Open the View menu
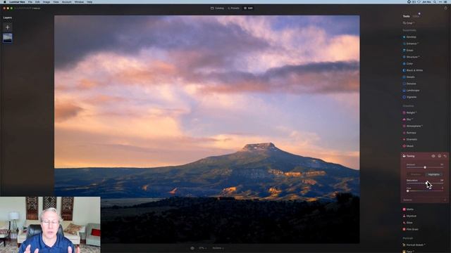This screenshot has width=451, height=253. (x=56, y=1)
